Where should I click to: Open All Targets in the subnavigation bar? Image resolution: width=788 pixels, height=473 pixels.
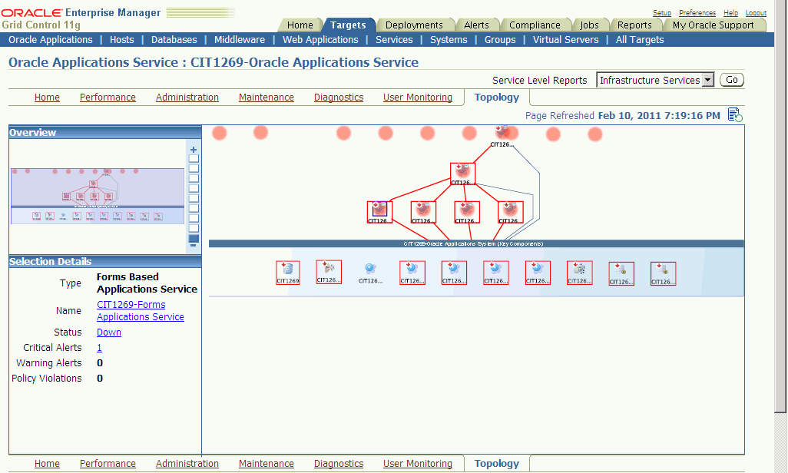click(x=640, y=40)
